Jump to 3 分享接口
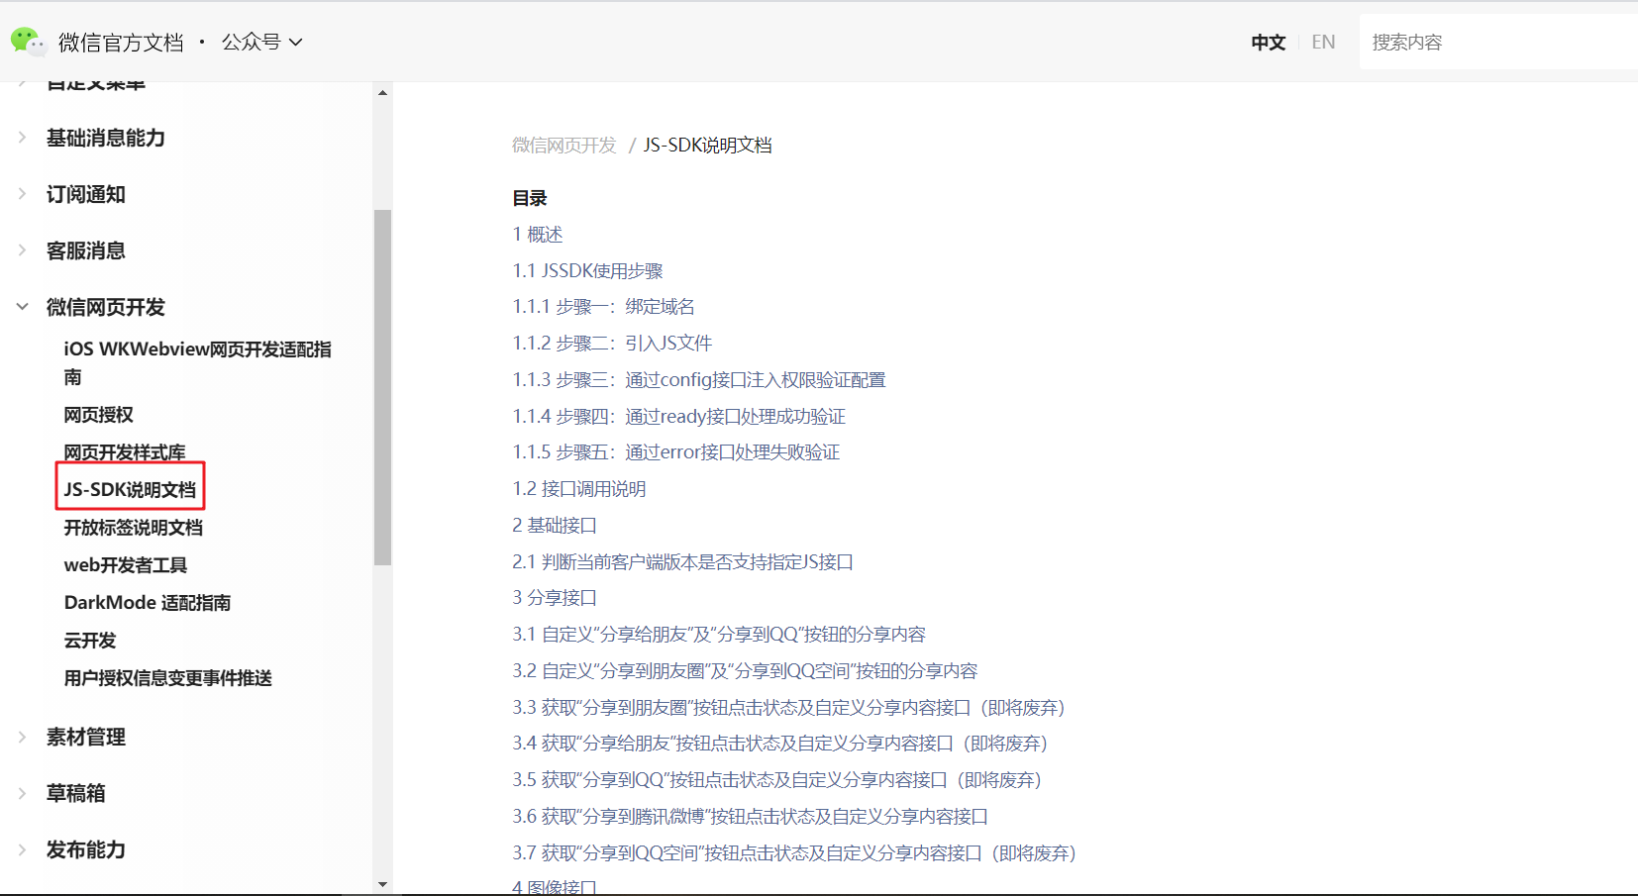Image resolution: width=1638 pixels, height=896 pixels. [x=555, y=598]
